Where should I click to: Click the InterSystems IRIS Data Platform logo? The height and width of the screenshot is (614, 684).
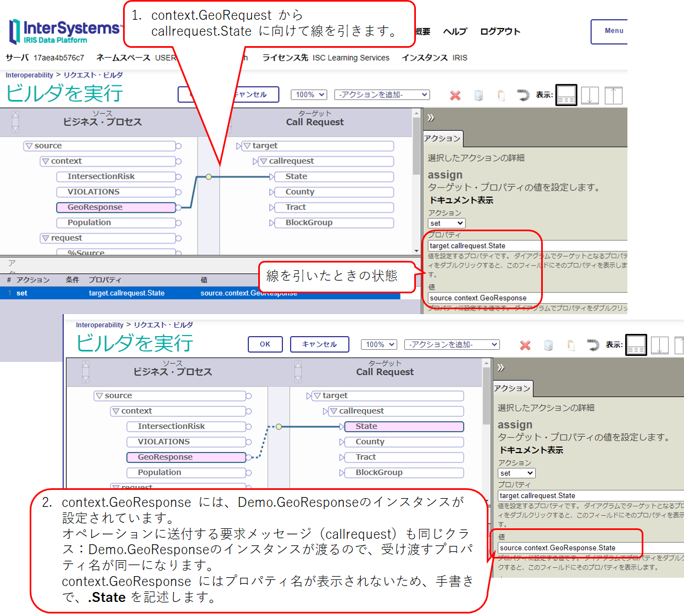tap(64, 31)
